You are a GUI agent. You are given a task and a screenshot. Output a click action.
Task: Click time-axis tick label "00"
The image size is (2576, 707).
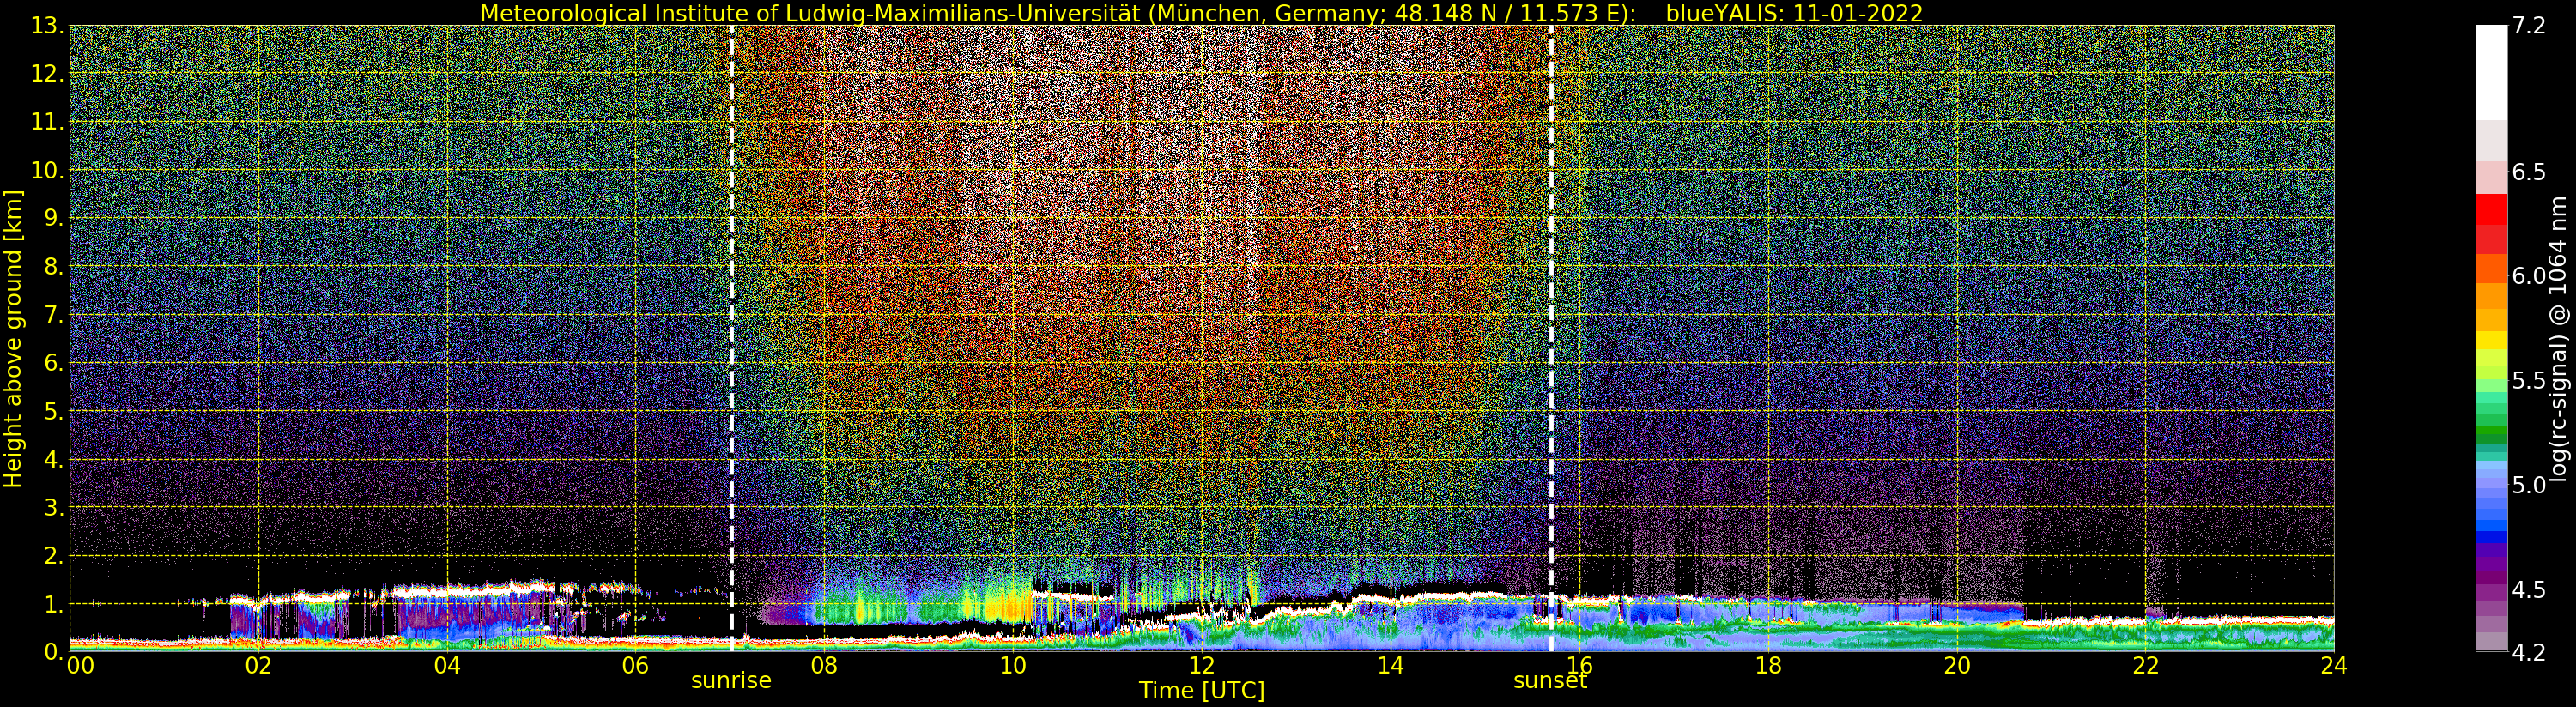pyautogui.click(x=80, y=665)
